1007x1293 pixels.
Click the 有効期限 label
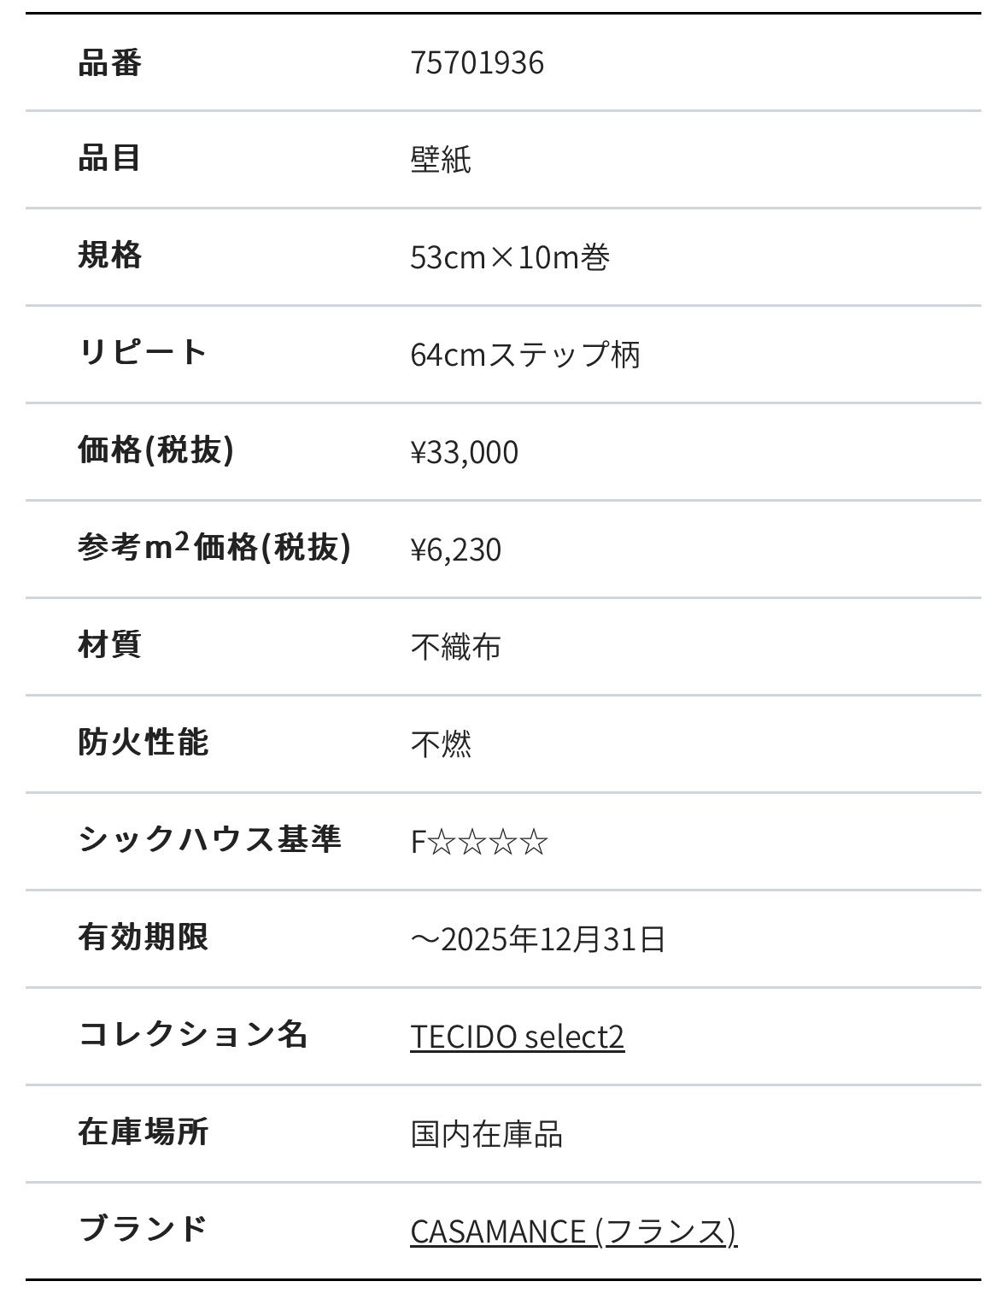[143, 937]
